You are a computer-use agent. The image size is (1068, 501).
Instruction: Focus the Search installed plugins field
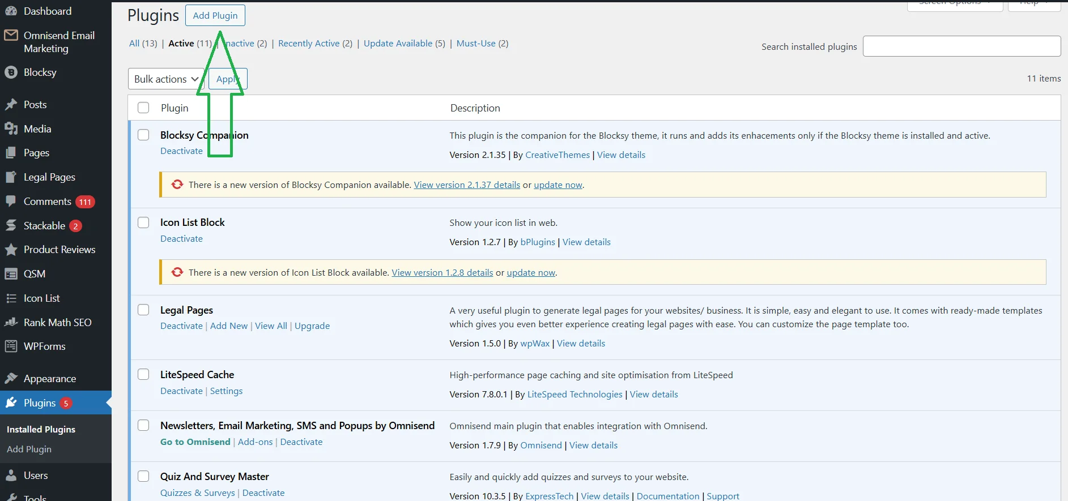[x=961, y=46]
